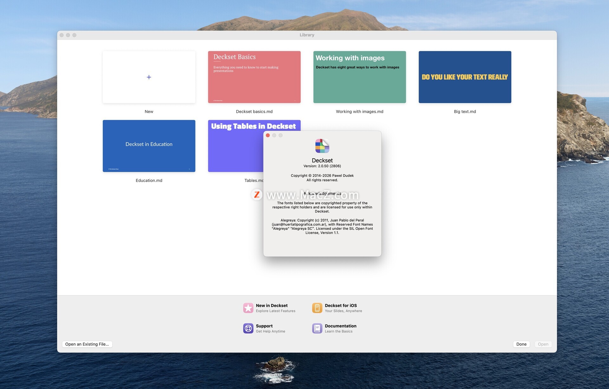
Task: Click Open an Existing File button
Action: (x=87, y=344)
